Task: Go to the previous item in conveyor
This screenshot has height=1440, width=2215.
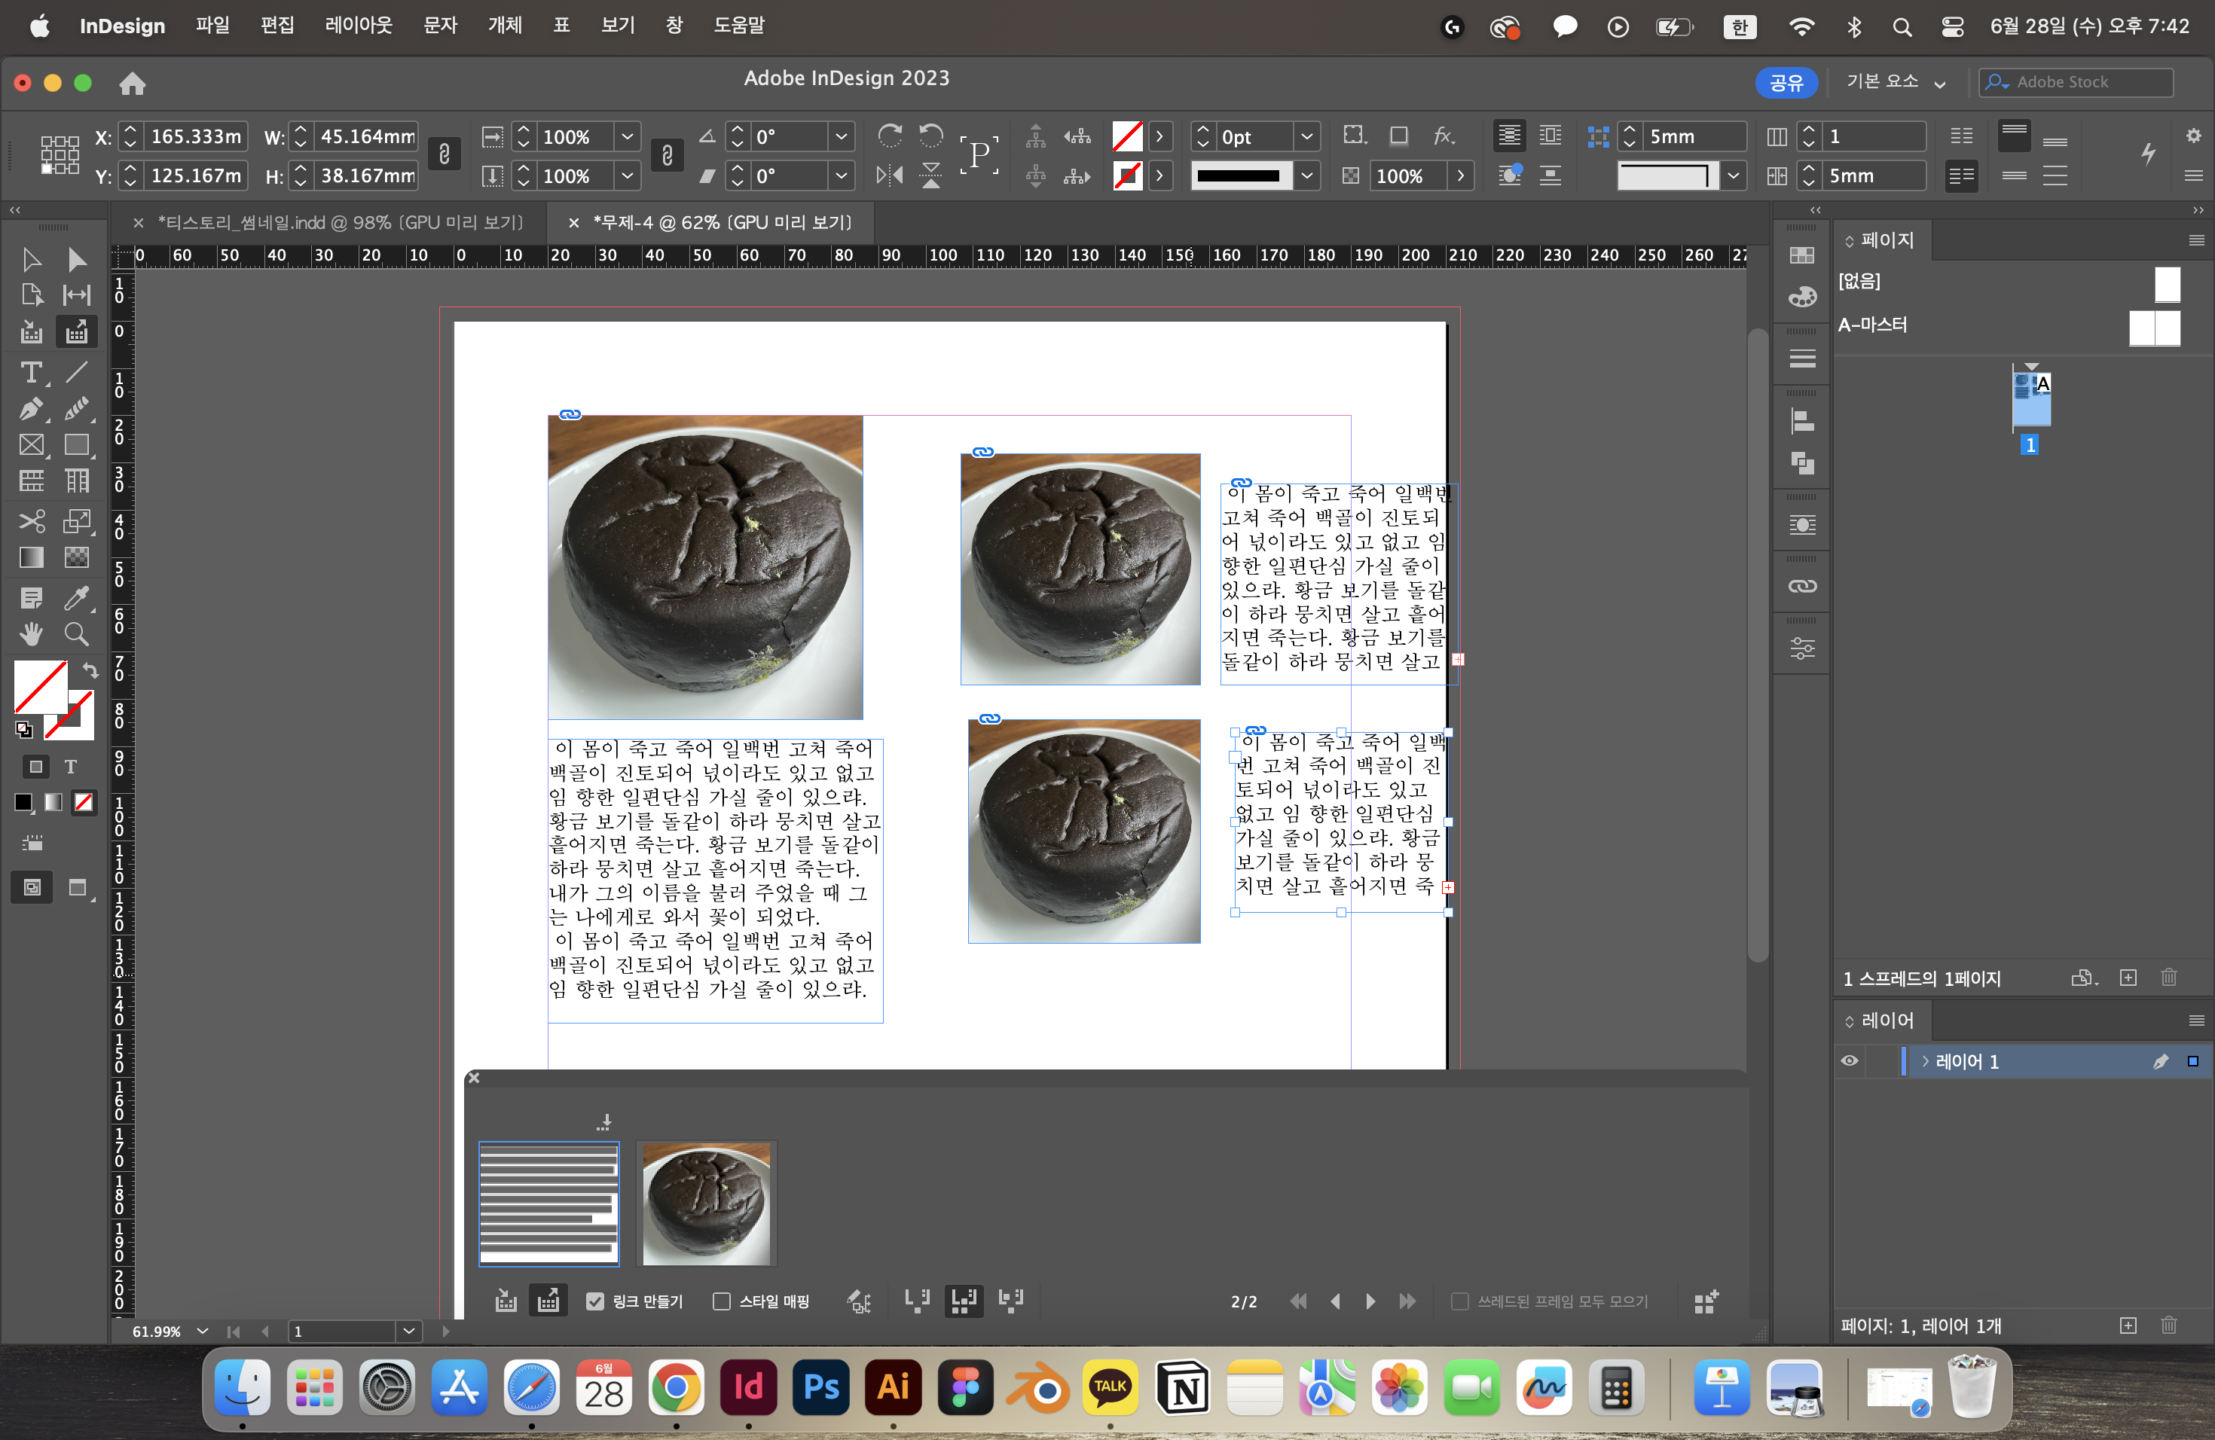Action: pyautogui.click(x=1336, y=1301)
